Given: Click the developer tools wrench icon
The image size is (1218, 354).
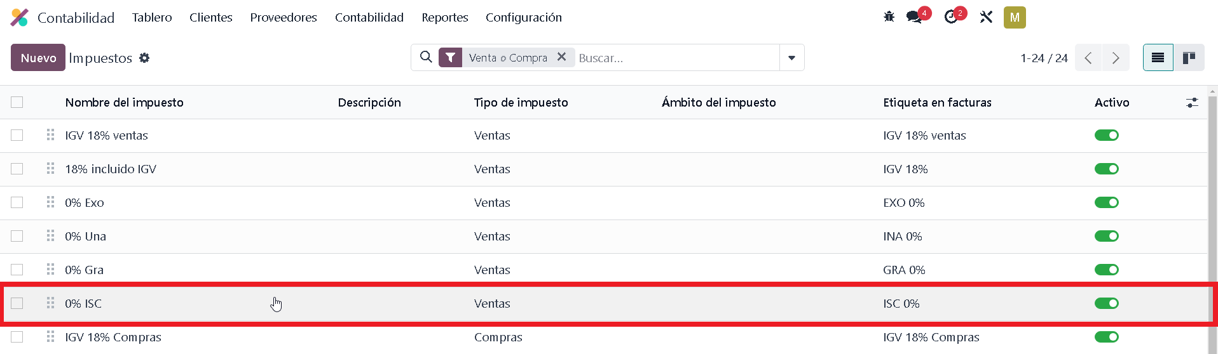Looking at the screenshot, I should [986, 17].
